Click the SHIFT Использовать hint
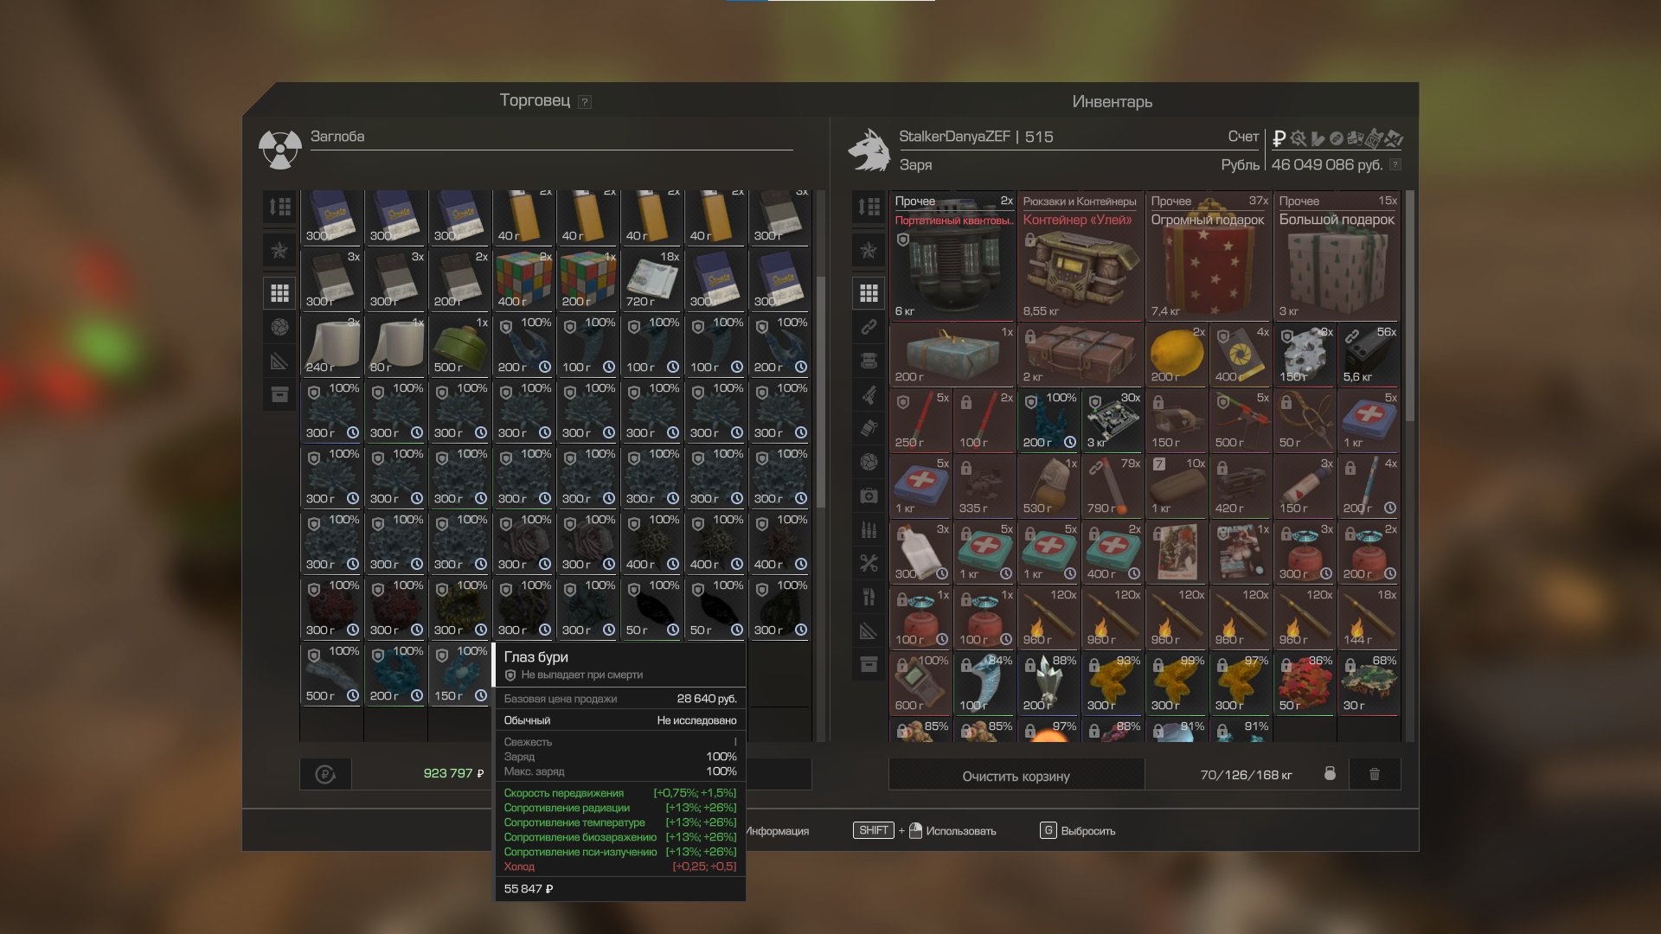This screenshot has width=1661, height=934. (x=924, y=831)
